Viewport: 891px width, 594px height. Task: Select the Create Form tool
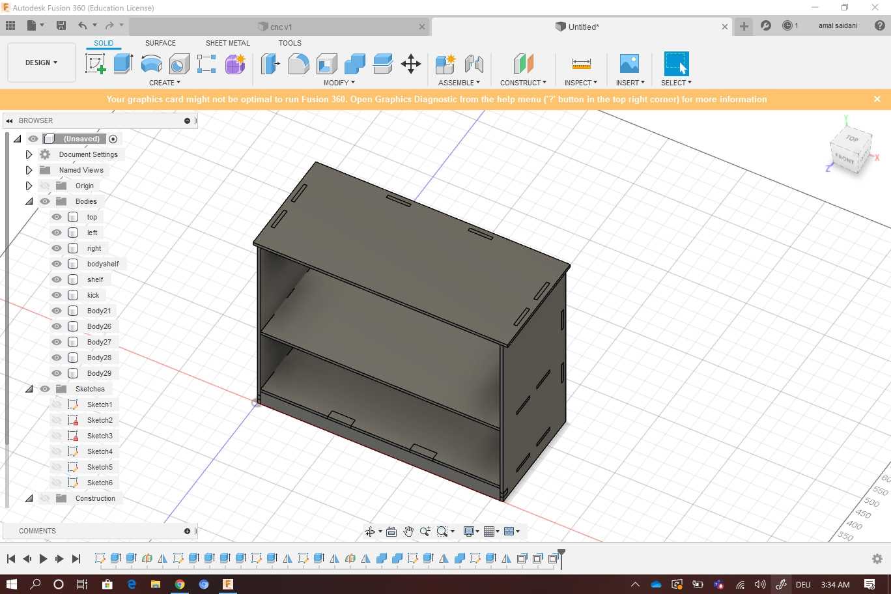pos(235,64)
